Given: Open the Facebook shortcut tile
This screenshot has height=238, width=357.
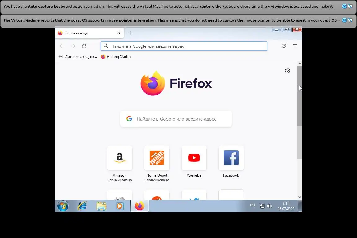Looking at the screenshot, I should coord(231,158).
